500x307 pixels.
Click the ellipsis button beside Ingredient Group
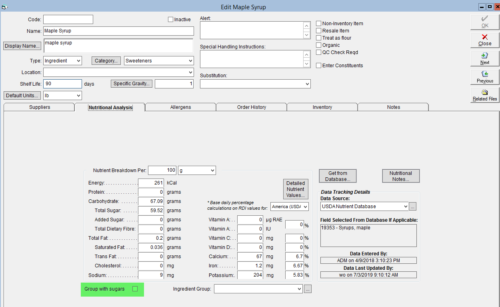click(308, 289)
